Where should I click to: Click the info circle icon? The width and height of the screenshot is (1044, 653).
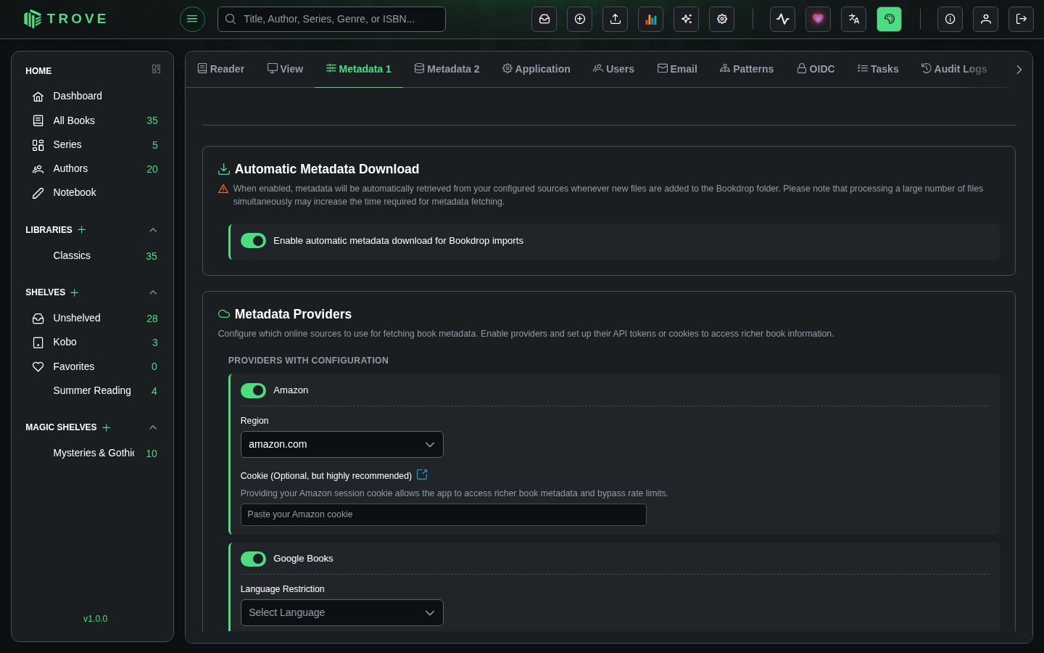pyautogui.click(x=950, y=20)
